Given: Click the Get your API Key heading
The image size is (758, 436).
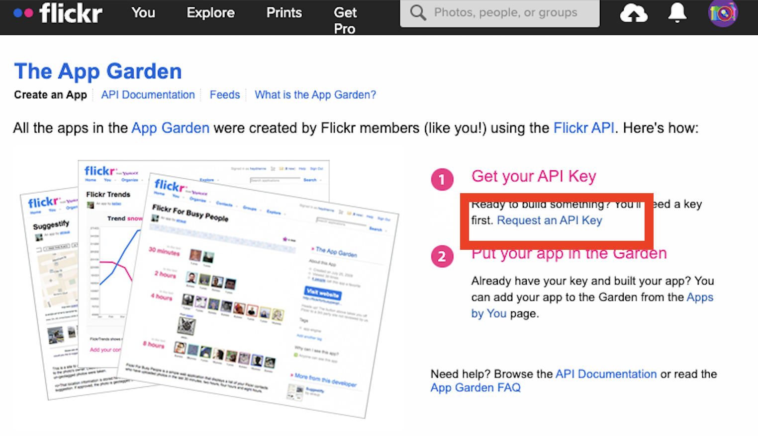Looking at the screenshot, I should pos(534,176).
